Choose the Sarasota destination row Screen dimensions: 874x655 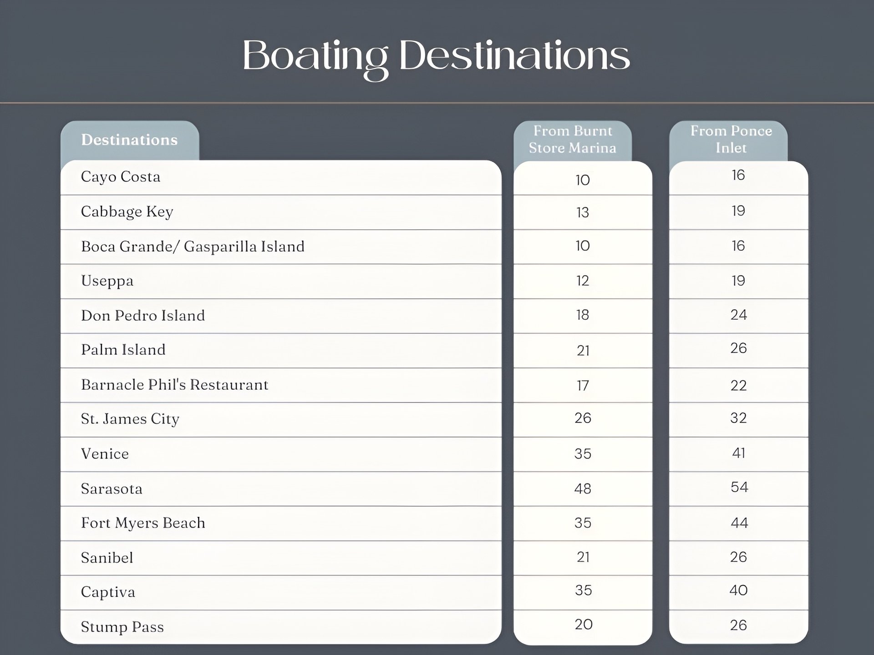point(112,489)
